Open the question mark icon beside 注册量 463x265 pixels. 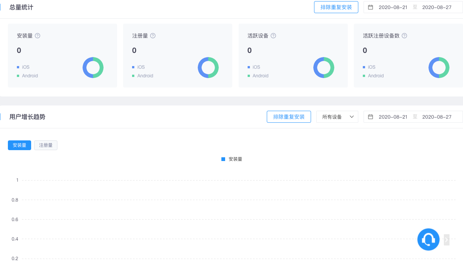tap(152, 36)
